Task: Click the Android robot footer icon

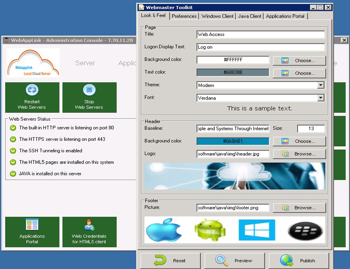Action: tap(210, 230)
